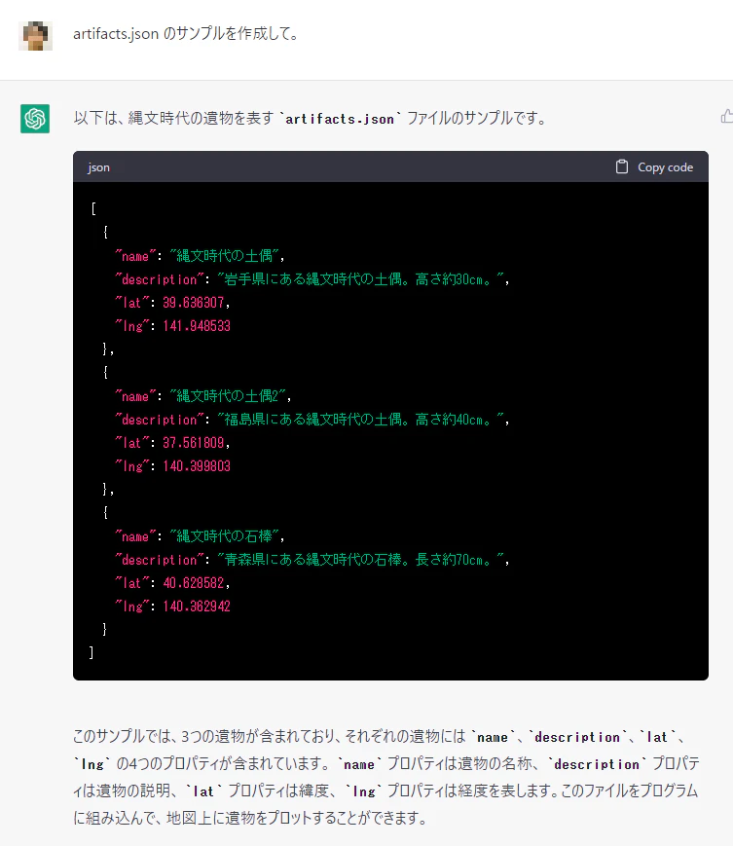The height and width of the screenshot is (846, 733).
Task: Click the lat value 40.628582
Action: pos(193,583)
